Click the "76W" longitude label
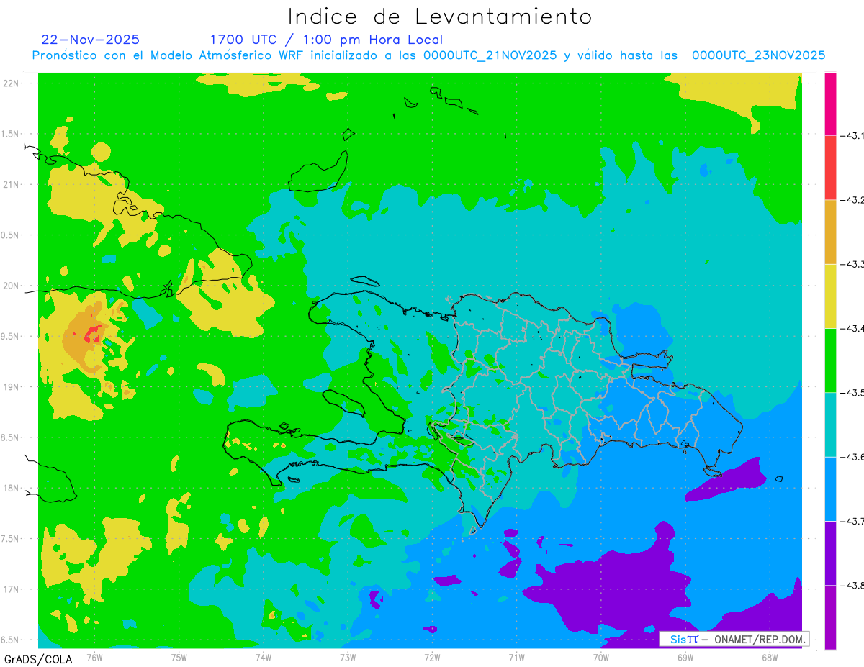The width and height of the screenshot is (864, 667). point(94,657)
